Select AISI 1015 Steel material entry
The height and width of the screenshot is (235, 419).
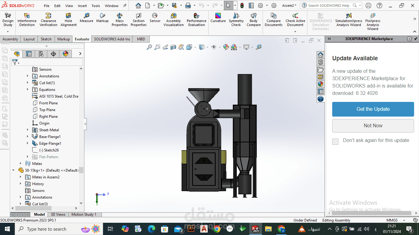(59, 96)
